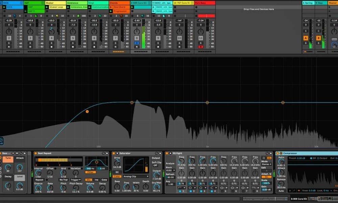The image size is (338, 203).
Task: Open EQ Eight Block size 8192 dropdown
Action: pyautogui.click(x=170, y=171)
